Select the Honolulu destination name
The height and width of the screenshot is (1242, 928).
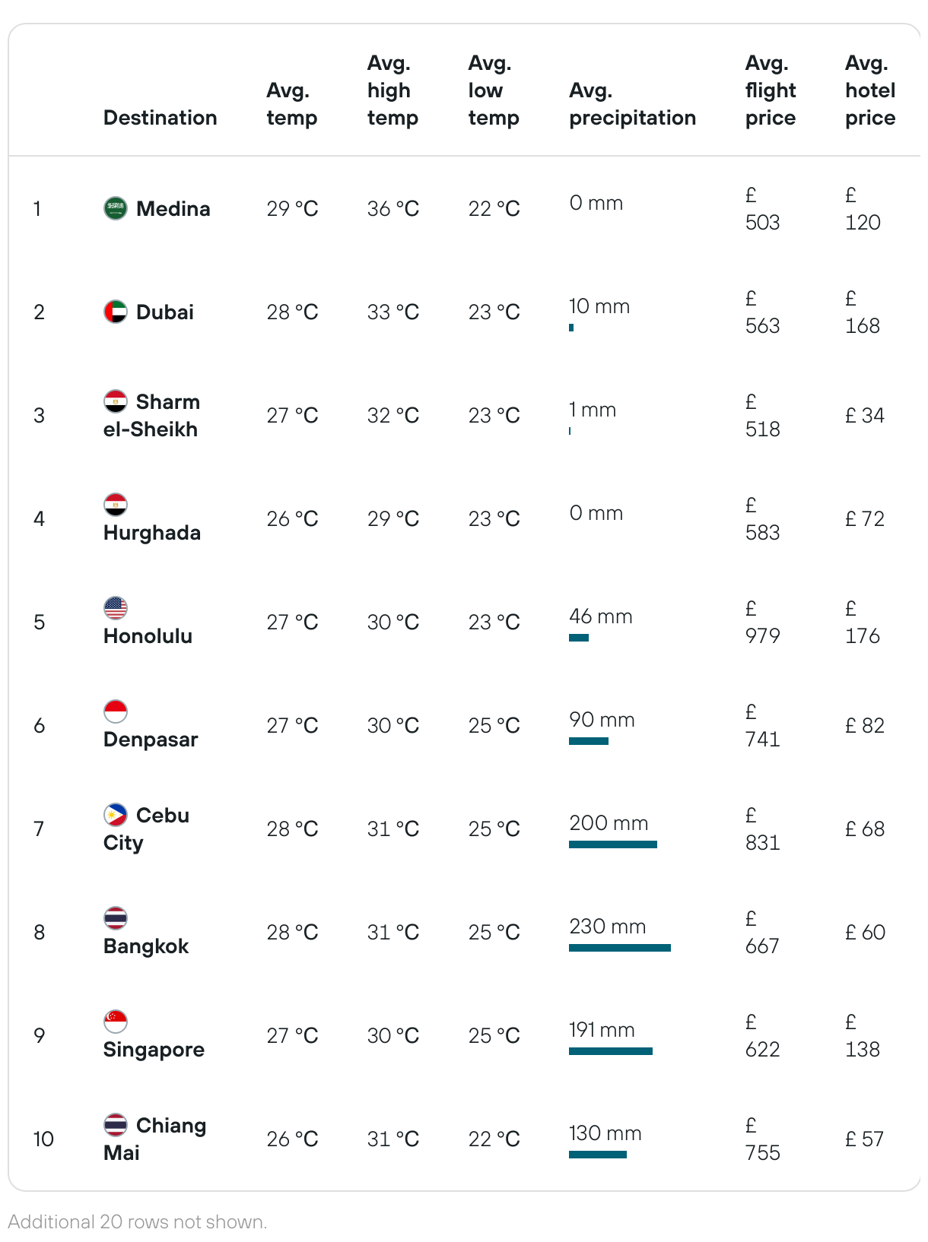coord(148,636)
